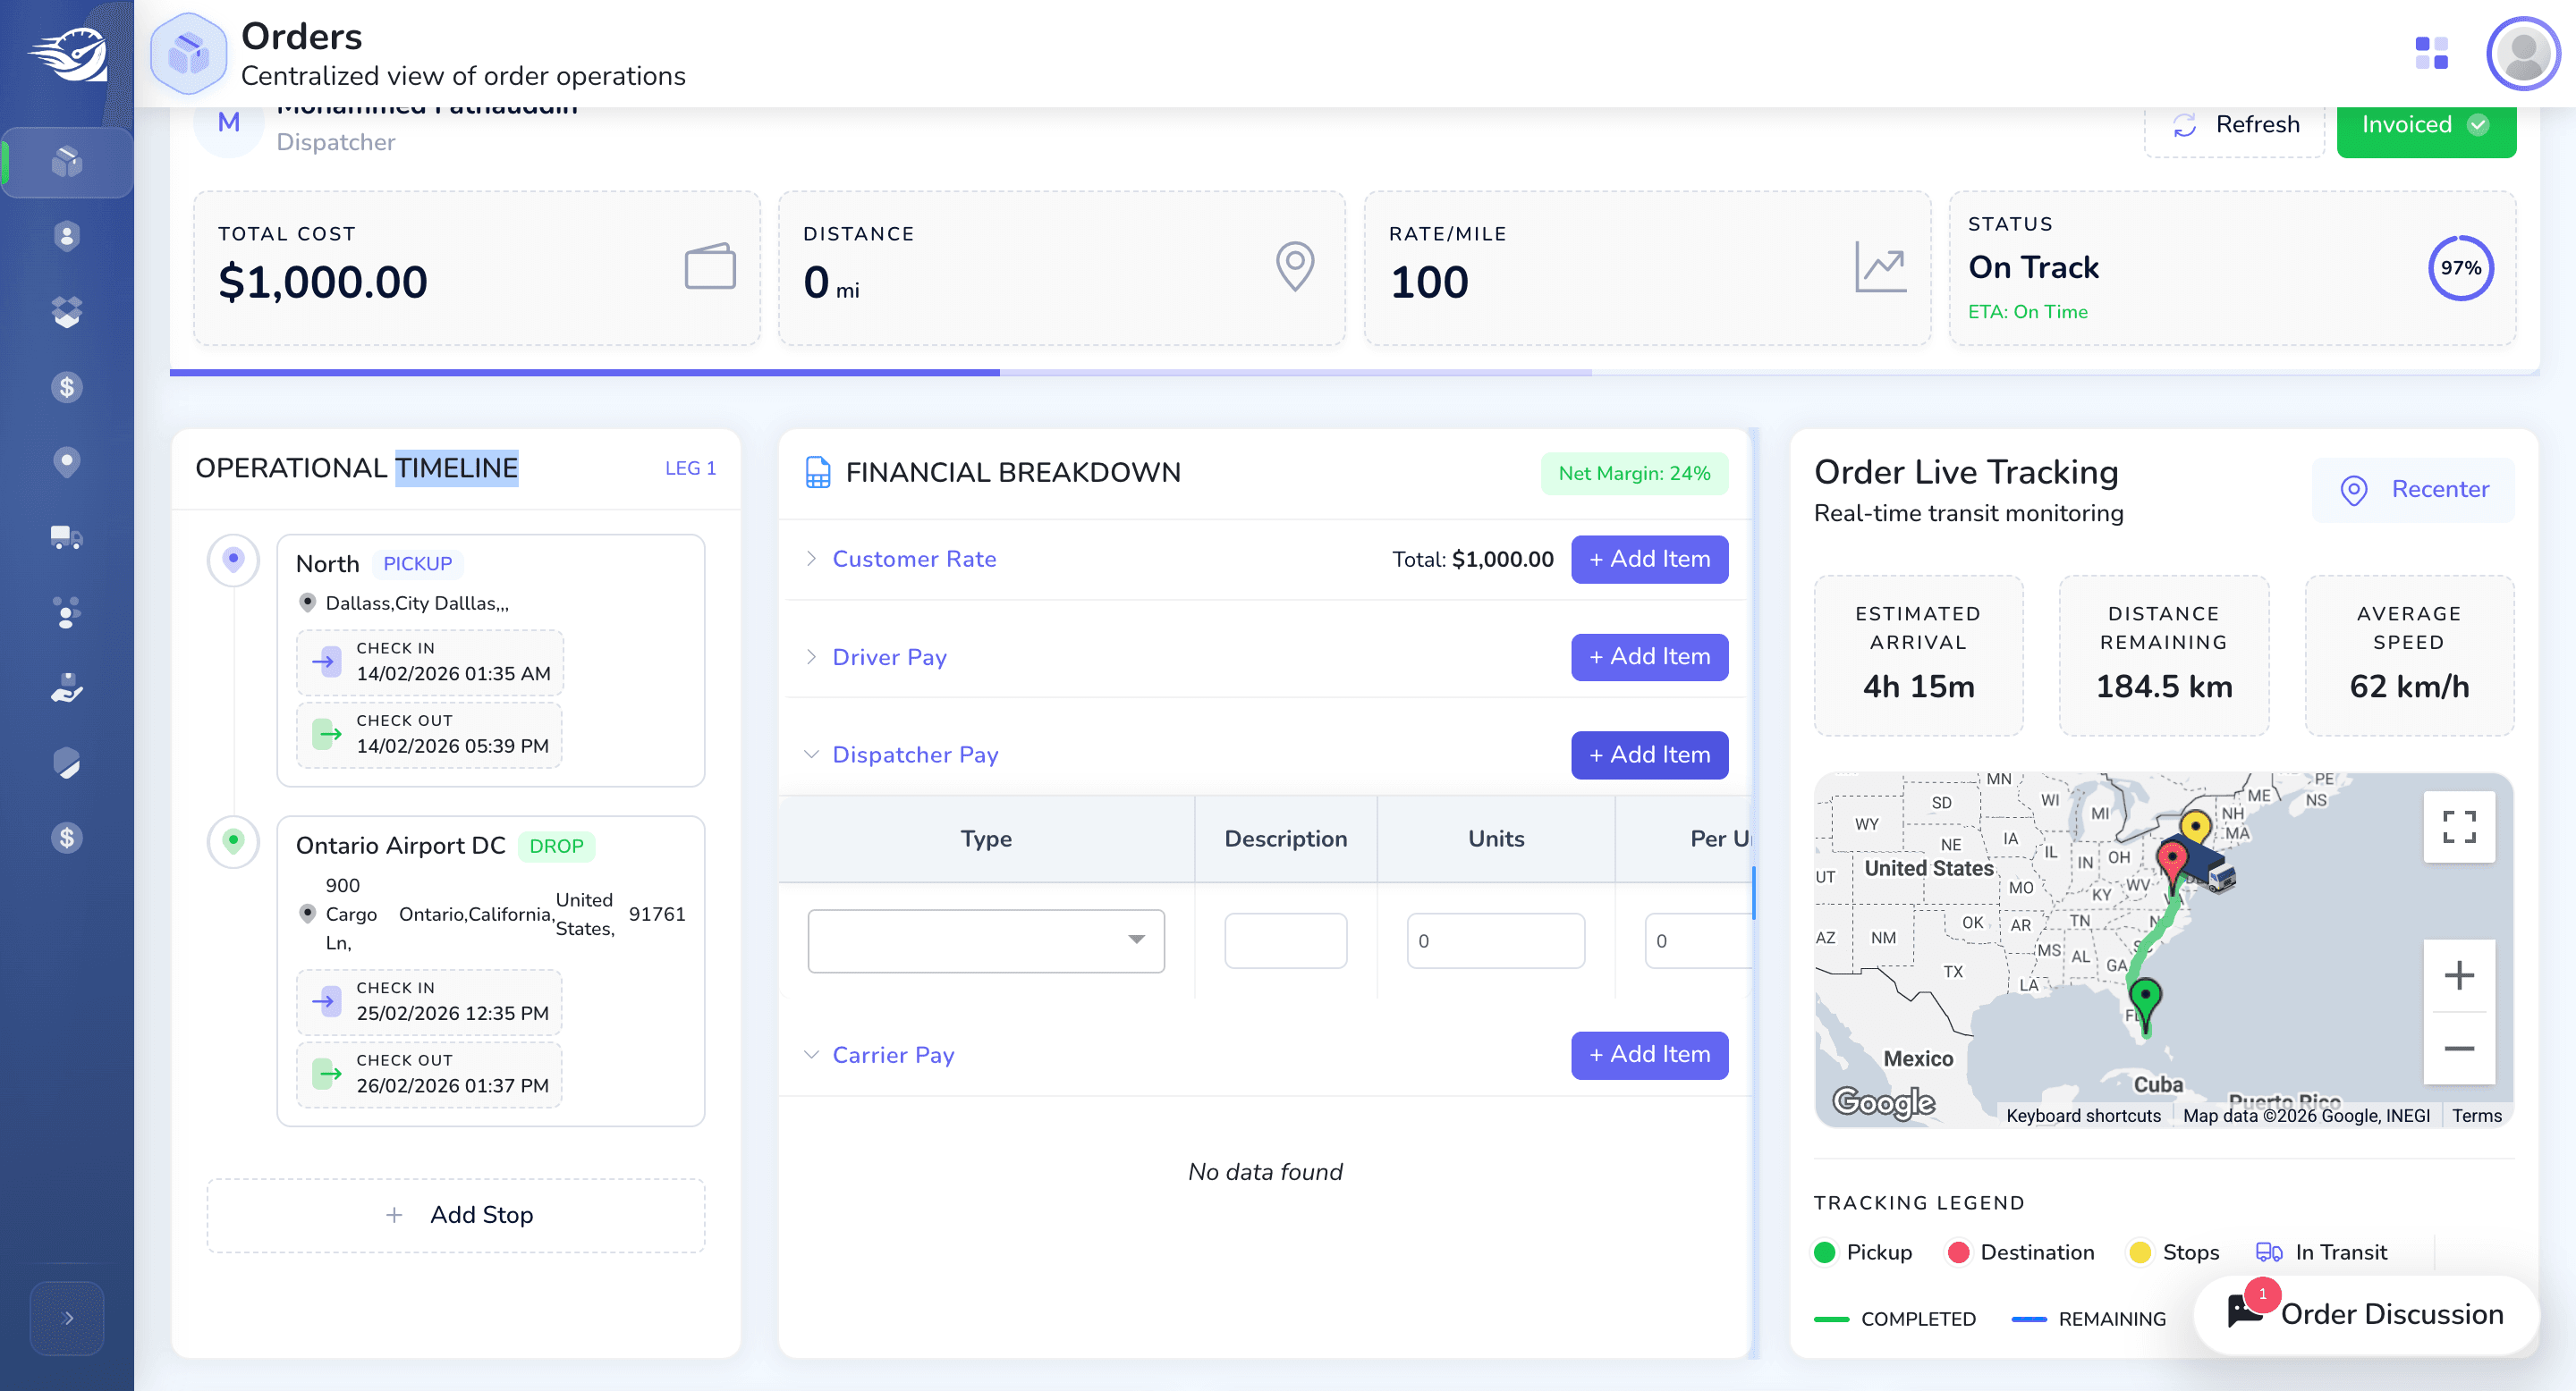Open the Type dropdown in Dispatcher Pay
The width and height of the screenshot is (2576, 1391).
click(985, 940)
